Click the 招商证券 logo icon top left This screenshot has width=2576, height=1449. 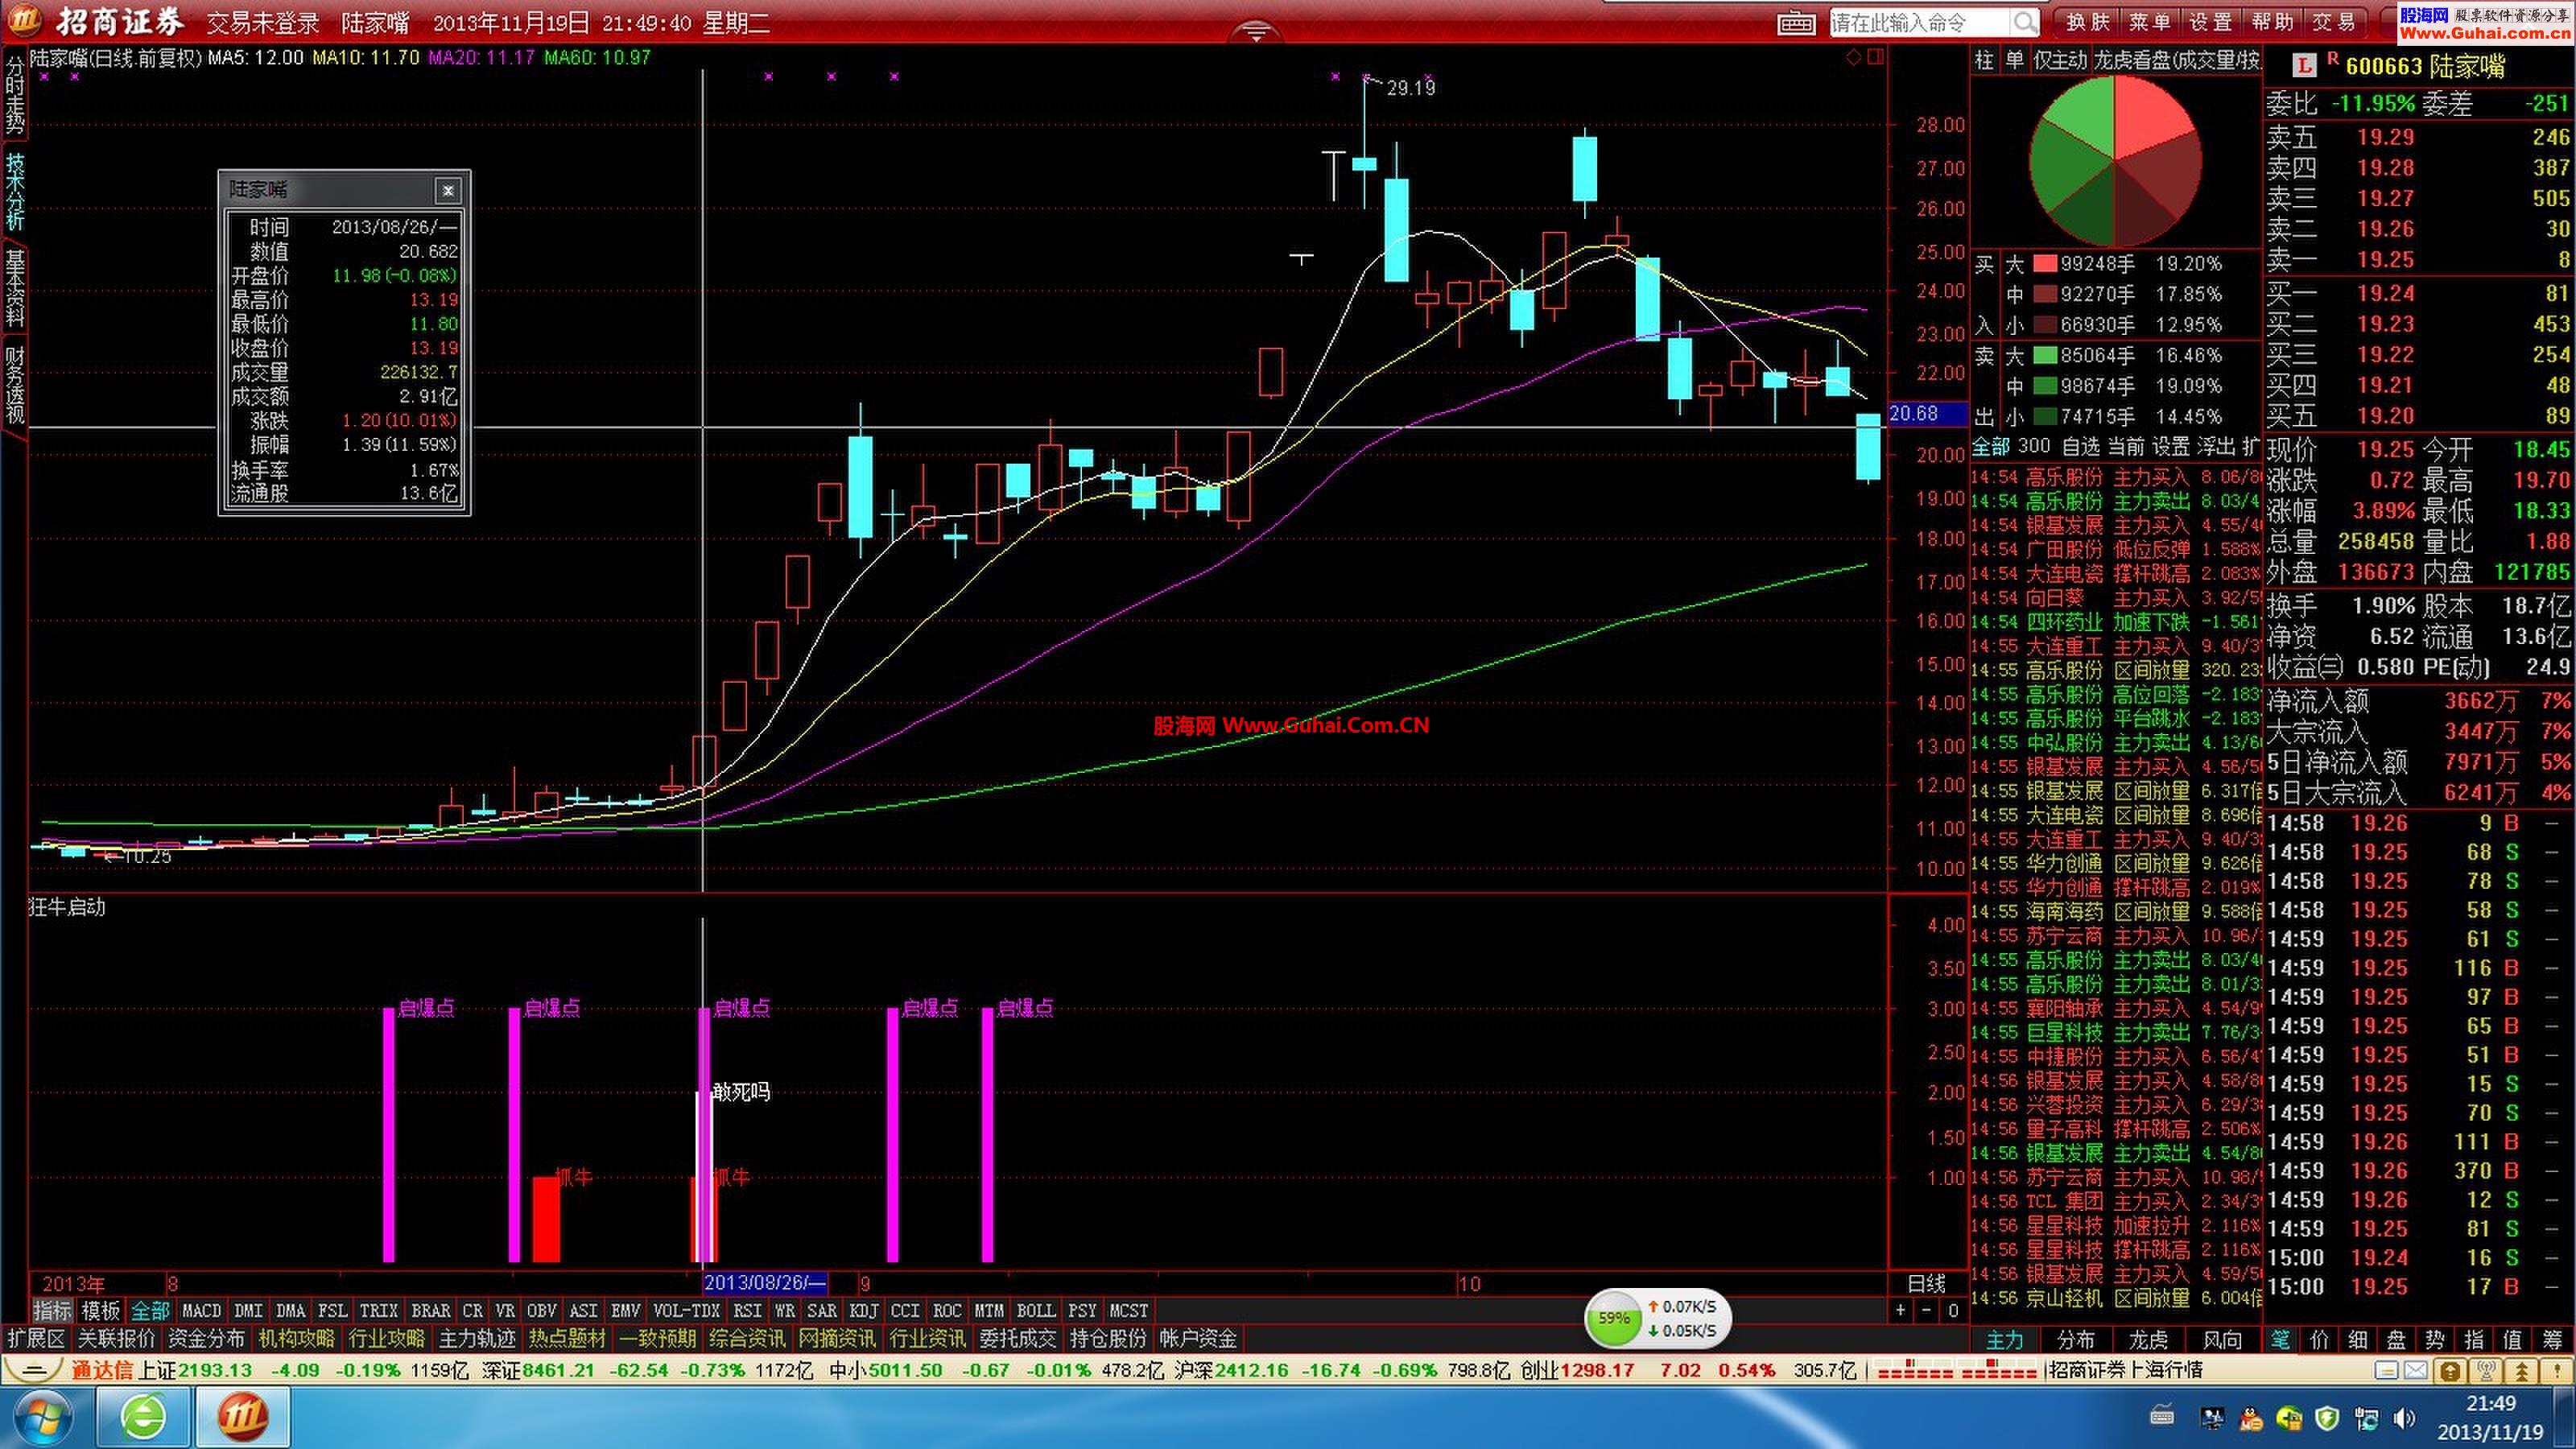24,20
